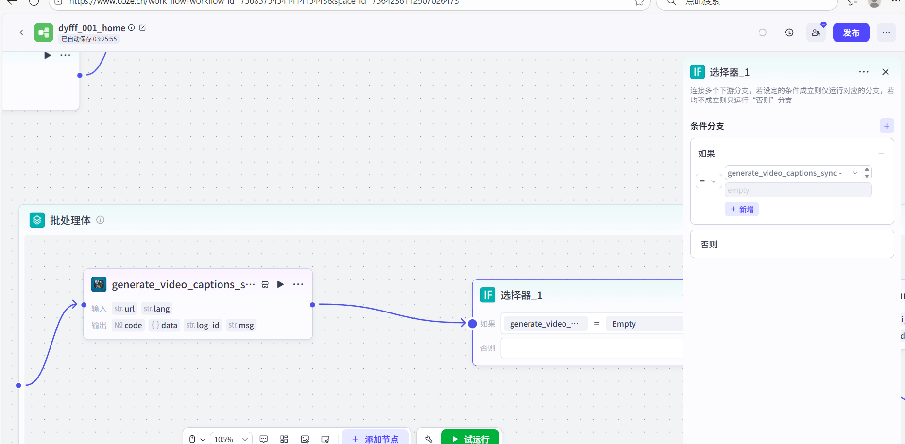The height and width of the screenshot is (444, 905).
Task: Open the debug wrench icon
Action: (428, 439)
